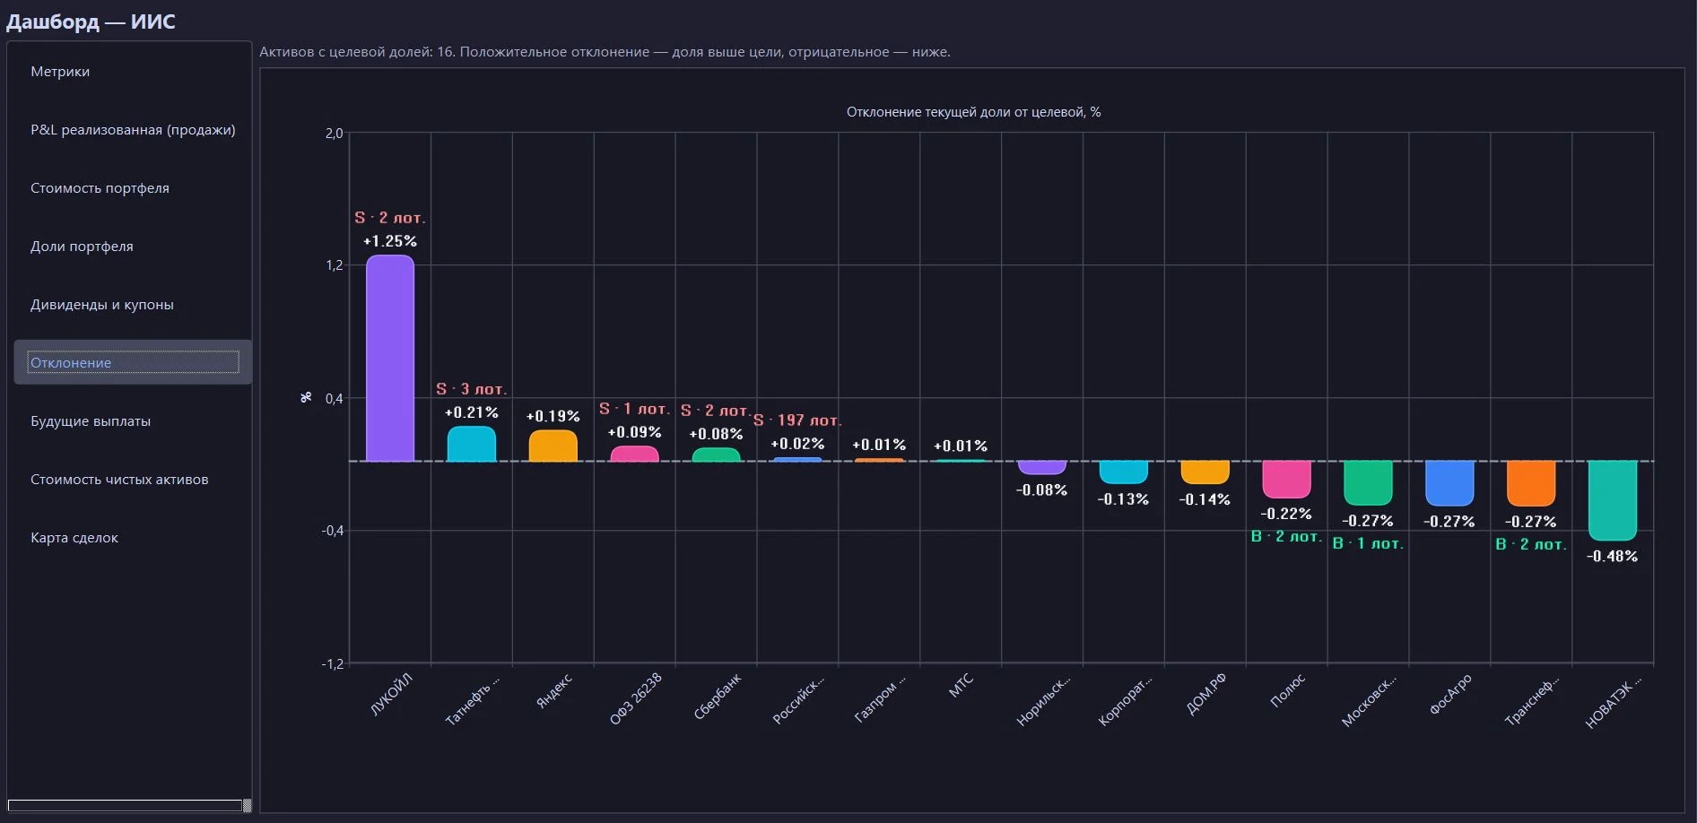Click the МТС axis label
This screenshot has height=823, width=1697.
(961, 687)
